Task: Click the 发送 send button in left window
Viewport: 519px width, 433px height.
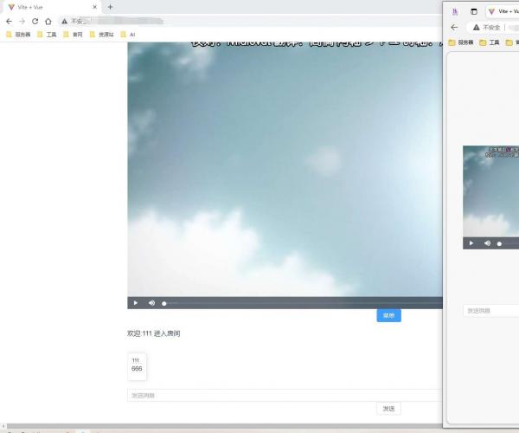Action: coord(388,409)
